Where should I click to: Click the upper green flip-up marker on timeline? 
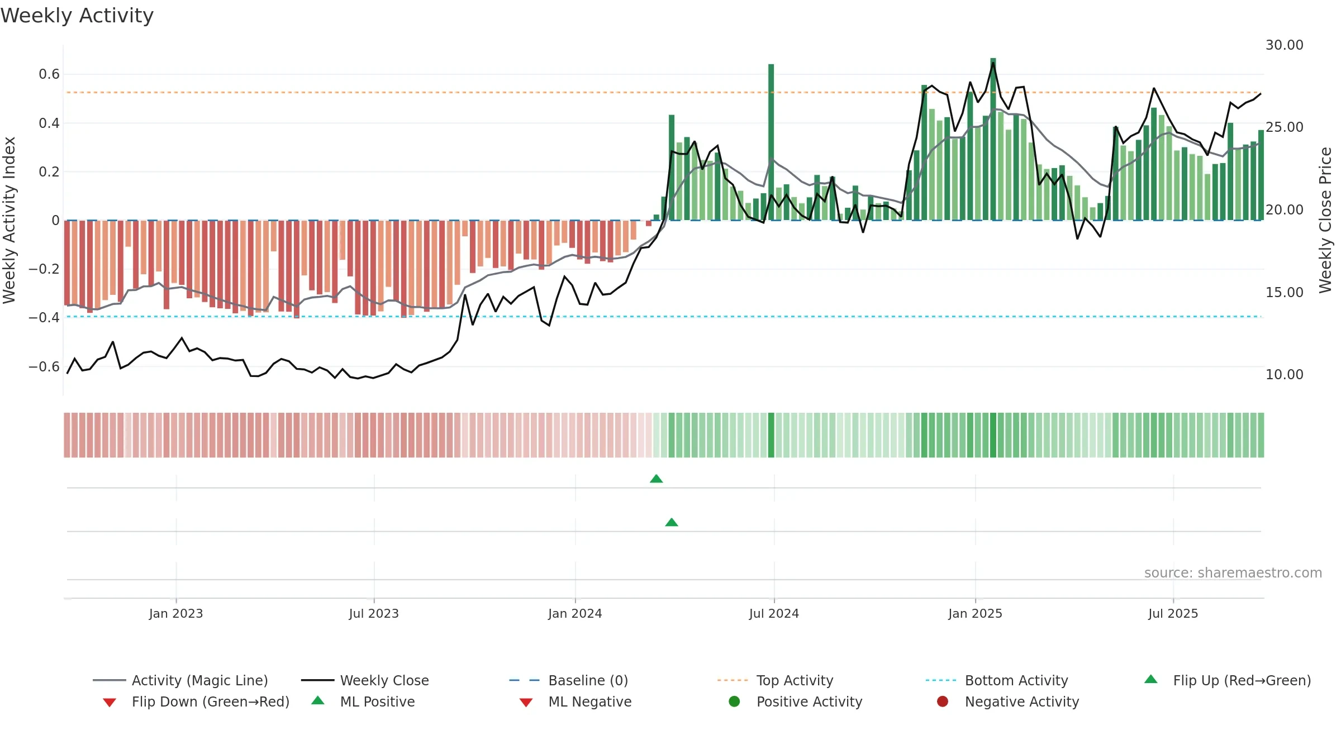pos(657,479)
